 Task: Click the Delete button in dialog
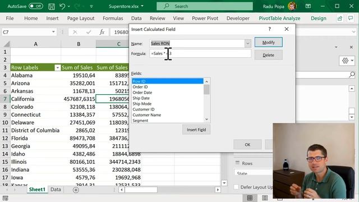click(x=268, y=55)
